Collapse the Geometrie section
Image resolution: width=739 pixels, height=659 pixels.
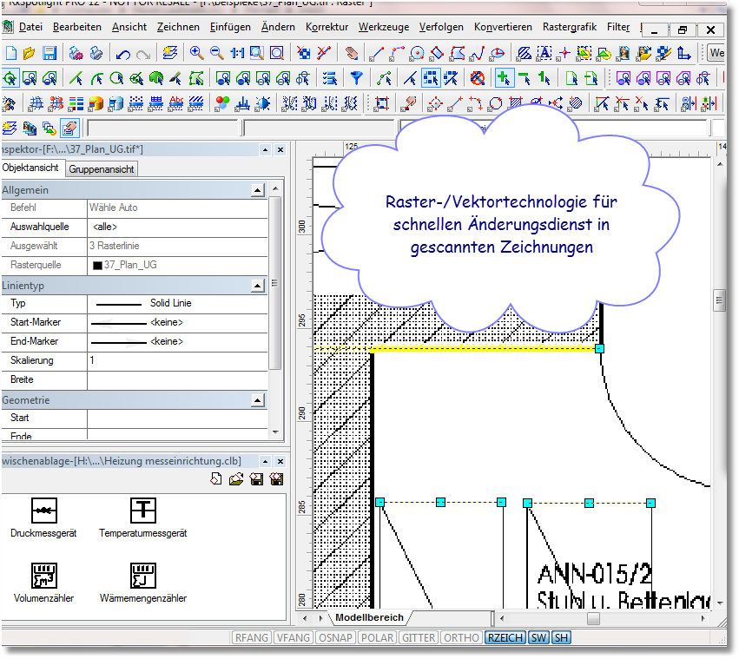257,400
